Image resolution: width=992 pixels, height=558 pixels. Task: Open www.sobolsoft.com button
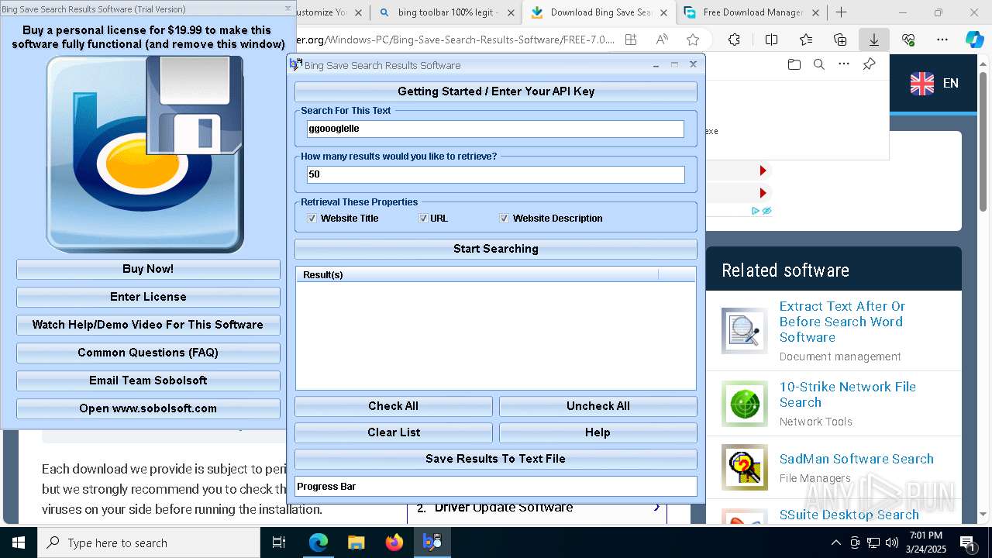pyautogui.click(x=148, y=408)
